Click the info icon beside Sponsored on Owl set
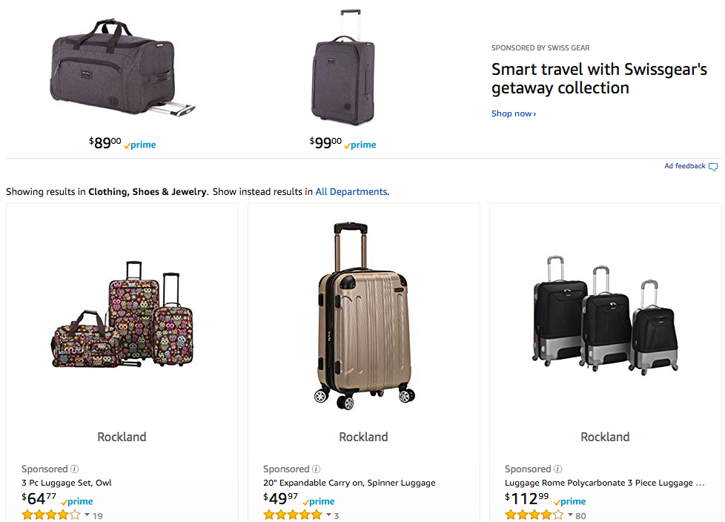 tap(74, 469)
